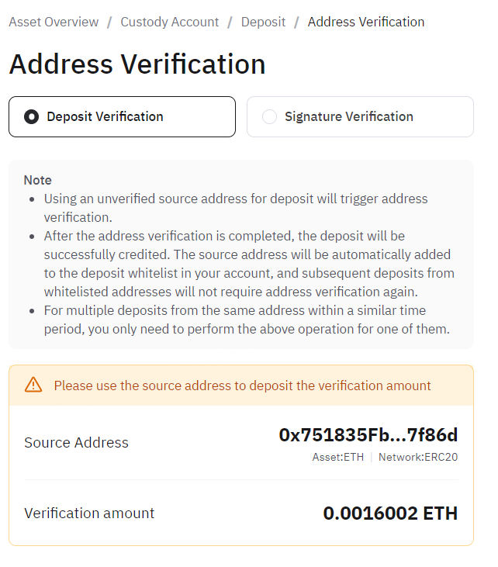Select the Deposit Verification radio button

(x=32, y=117)
